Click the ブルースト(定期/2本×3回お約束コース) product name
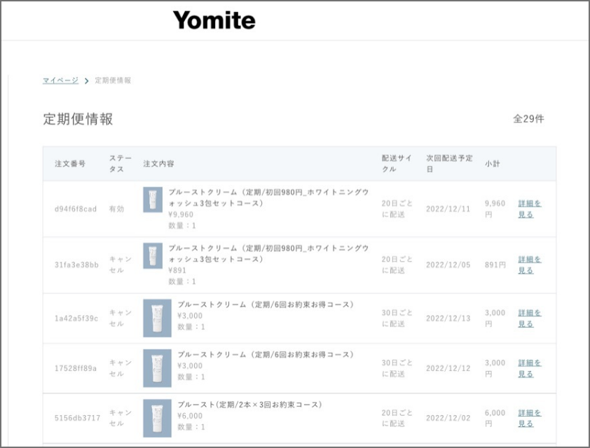Screen dimensions: 590x448 pyautogui.click(x=249, y=405)
